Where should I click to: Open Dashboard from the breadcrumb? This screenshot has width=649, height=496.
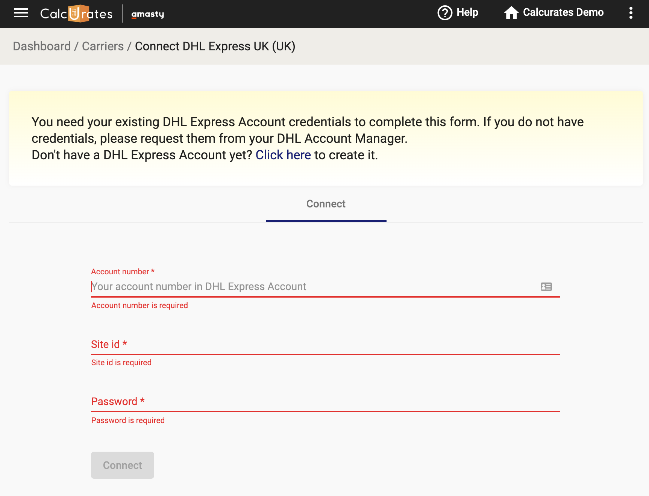coord(42,46)
